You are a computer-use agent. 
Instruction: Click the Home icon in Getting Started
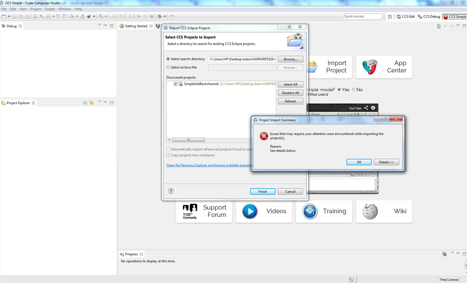tap(439, 26)
